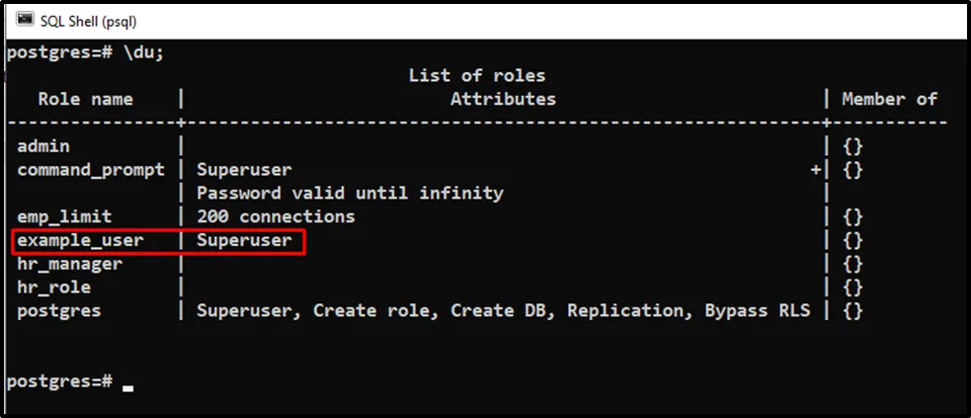The height and width of the screenshot is (418, 971).
Task: Select the Member of column header
Action: tap(889, 99)
